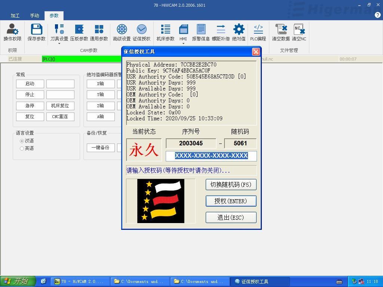Click the keyboard icon in system tray
The image size is (383, 287).
pos(339,282)
